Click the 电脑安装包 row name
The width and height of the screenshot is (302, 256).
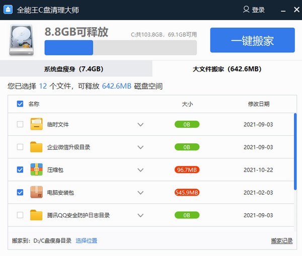coord(60,193)
